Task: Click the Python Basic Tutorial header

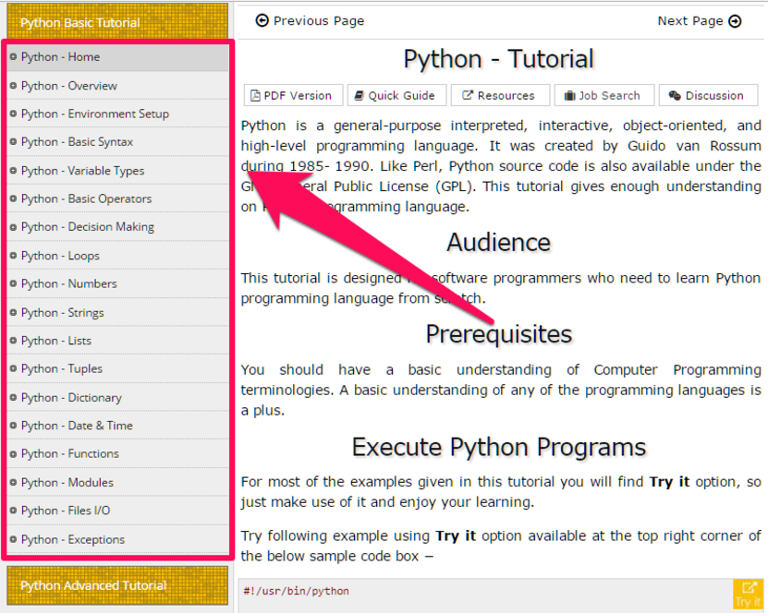Action: pos(117,22)
